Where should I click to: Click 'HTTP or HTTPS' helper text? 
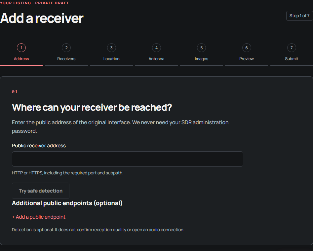67,173
